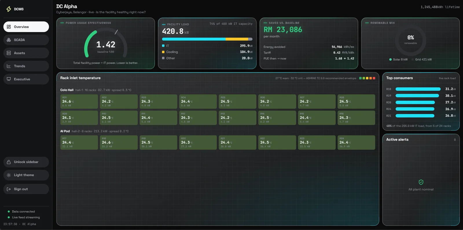The width and height of the screenshot is (463, 230).
Task: Click the Overview grid icon in sidebar
Action: click(9, 27)
